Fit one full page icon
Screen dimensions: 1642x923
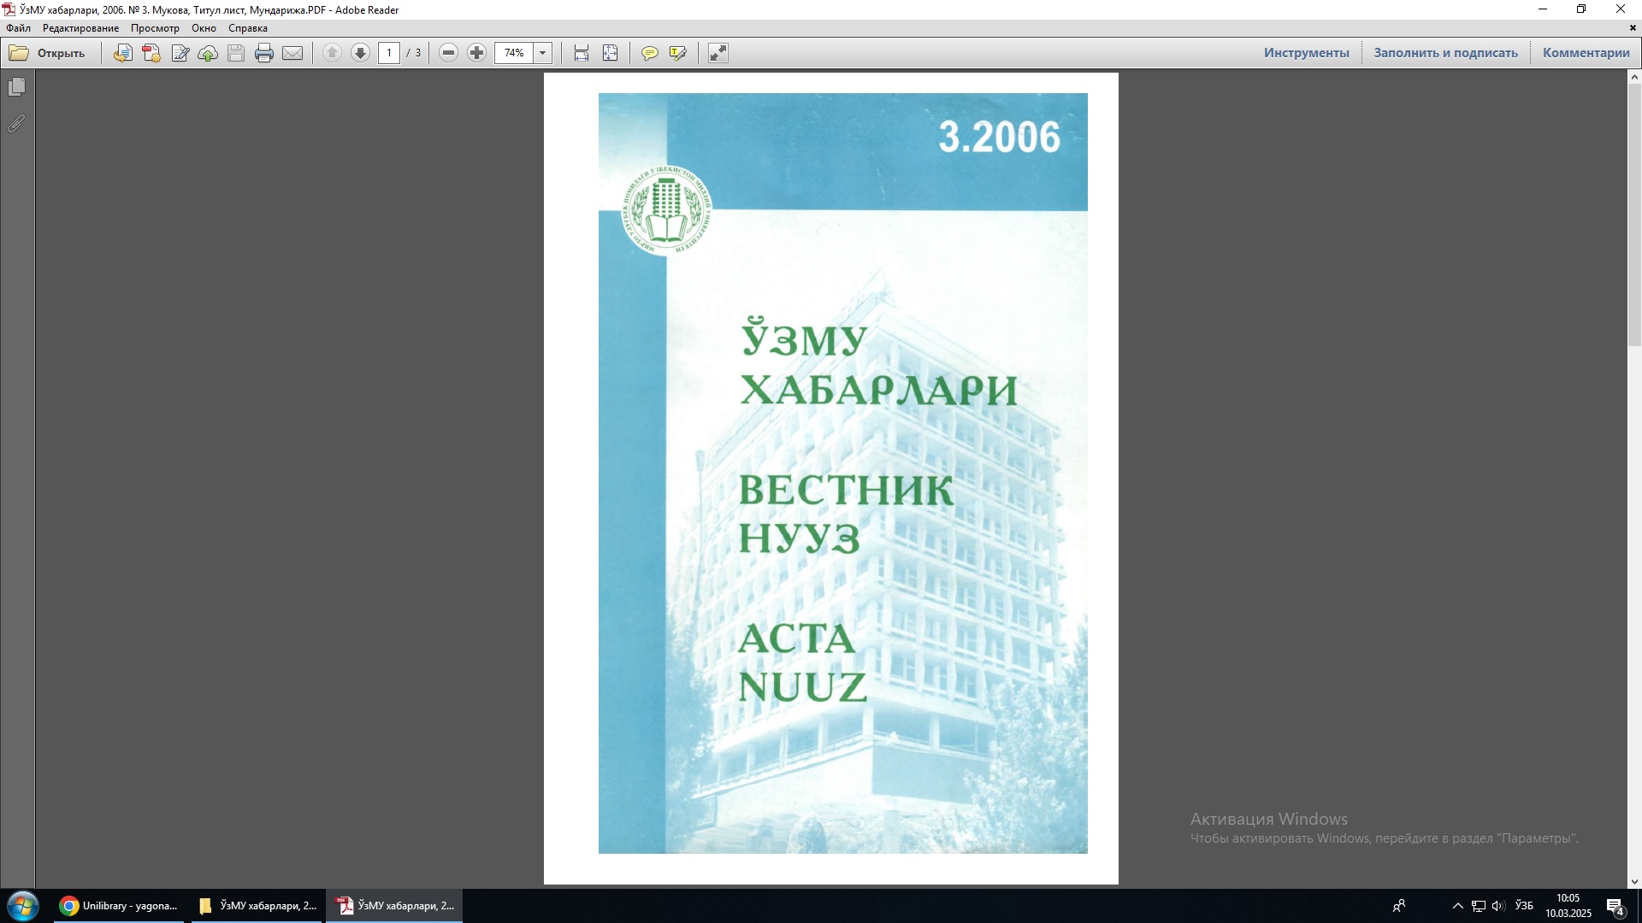[611, 53]
